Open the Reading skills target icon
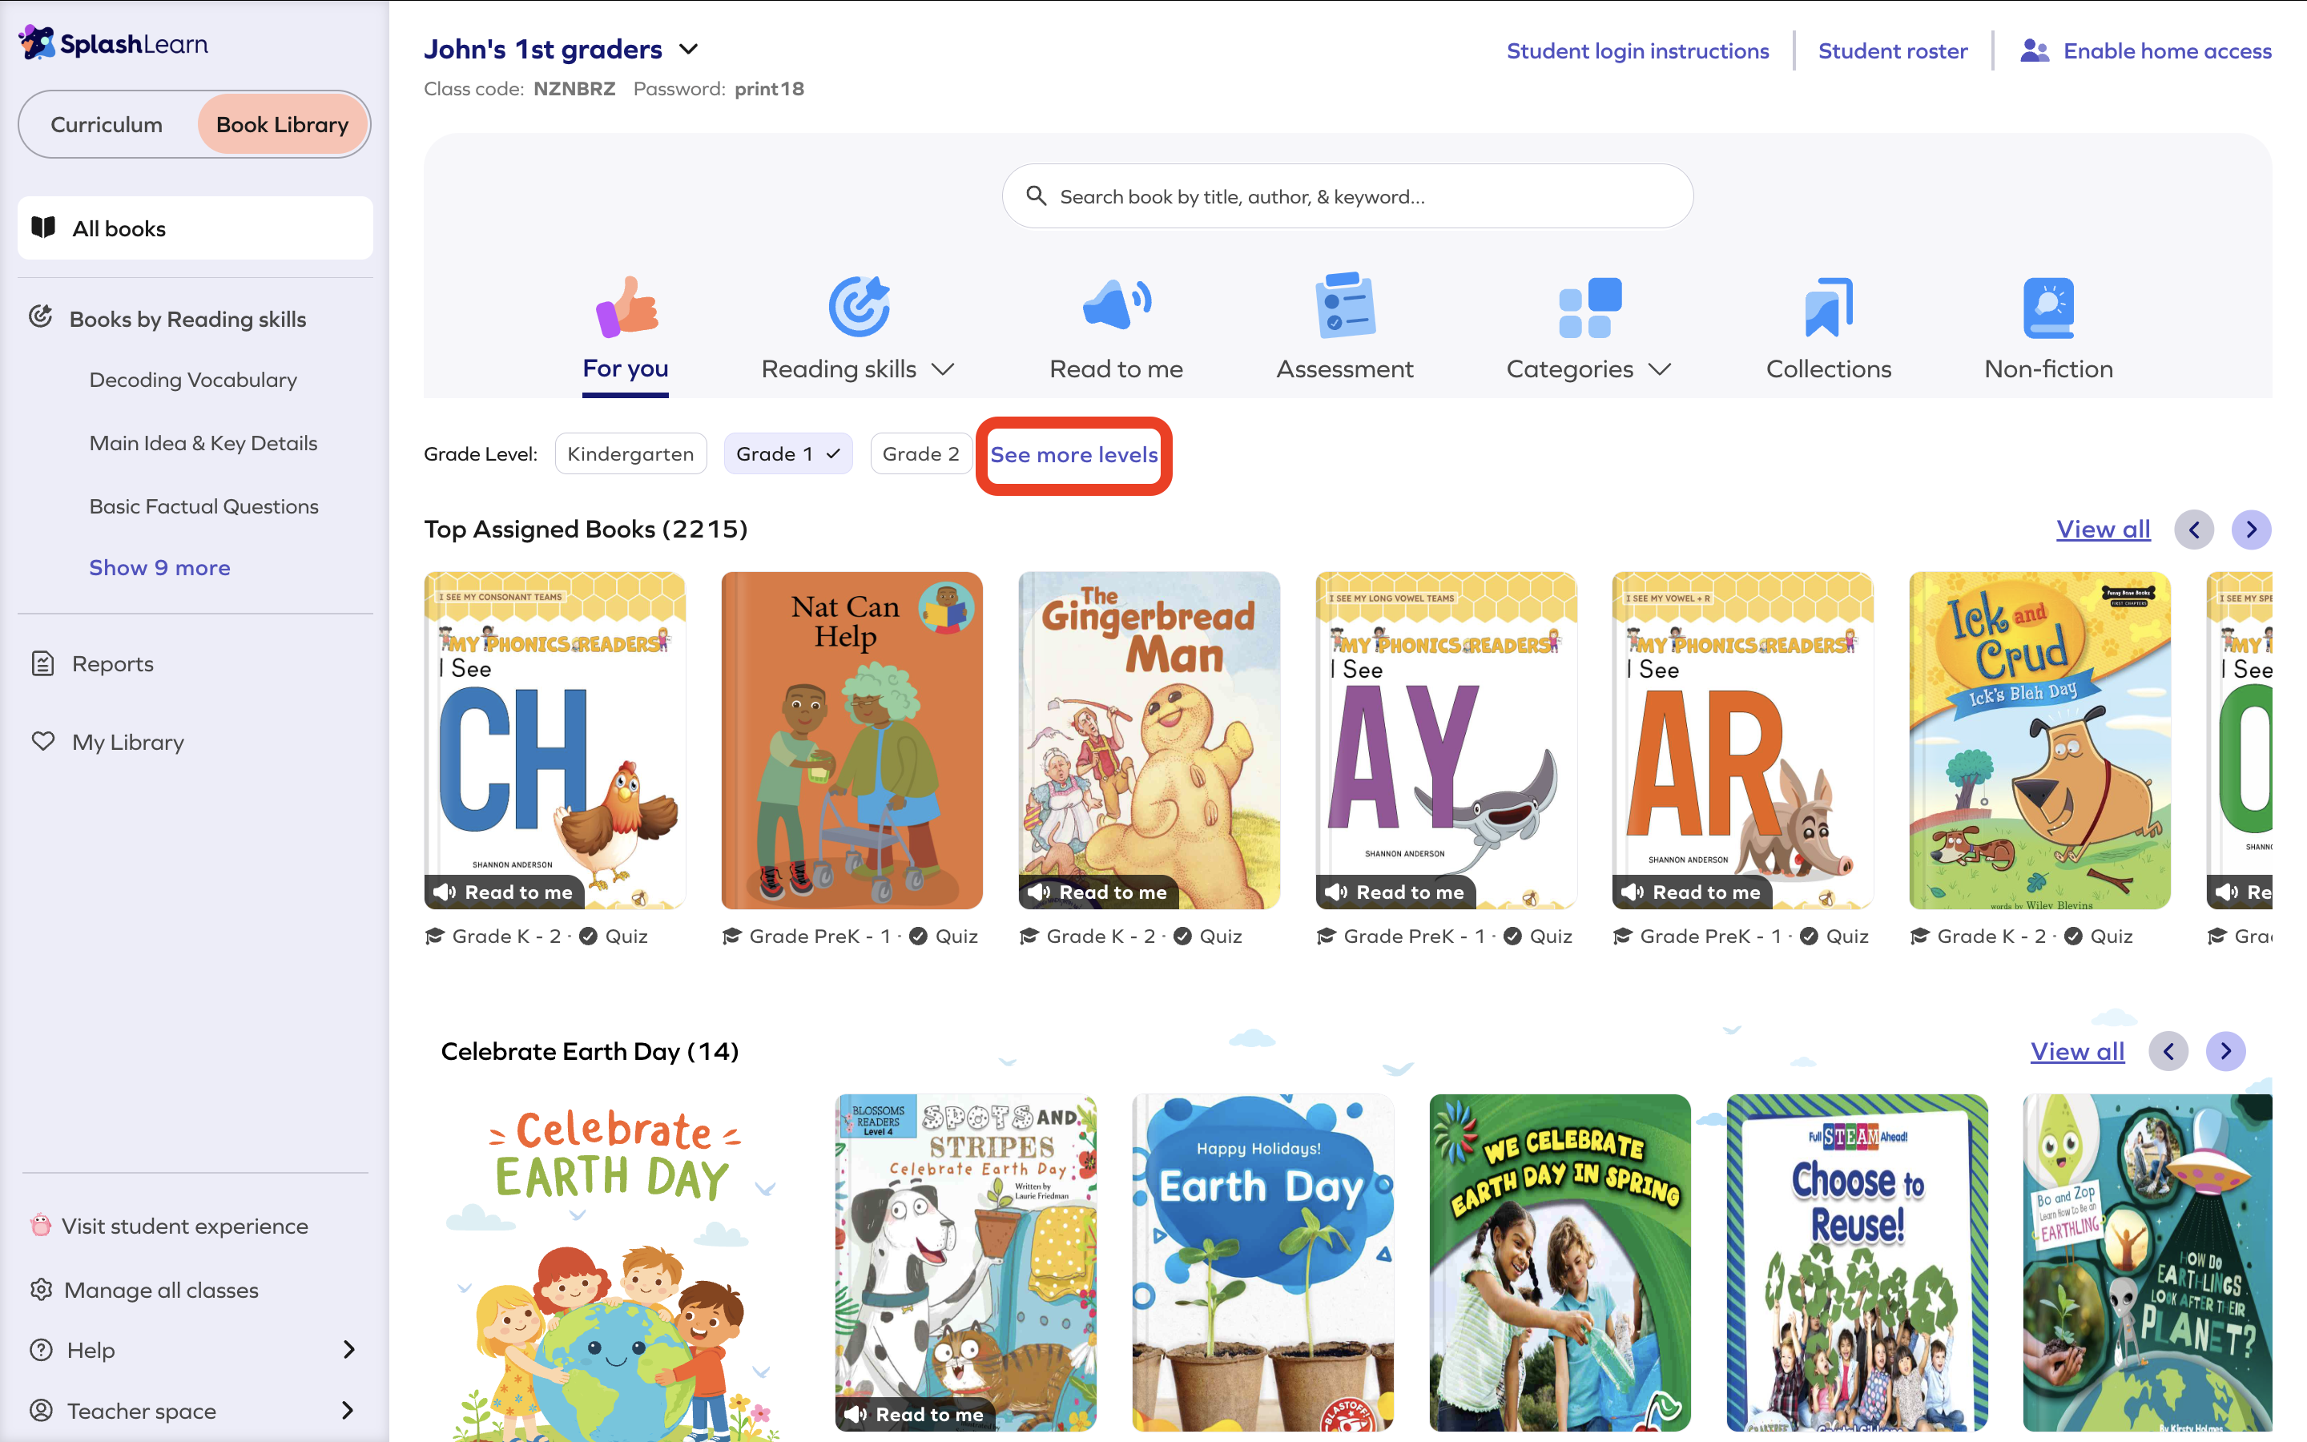Screen dimensions: 2307x1442 [x=859, y=307]
